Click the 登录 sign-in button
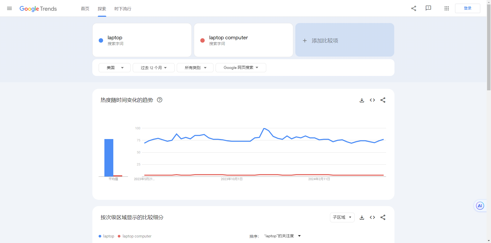The height and width of the screenshot is (243, 491). tap(467, 8)
